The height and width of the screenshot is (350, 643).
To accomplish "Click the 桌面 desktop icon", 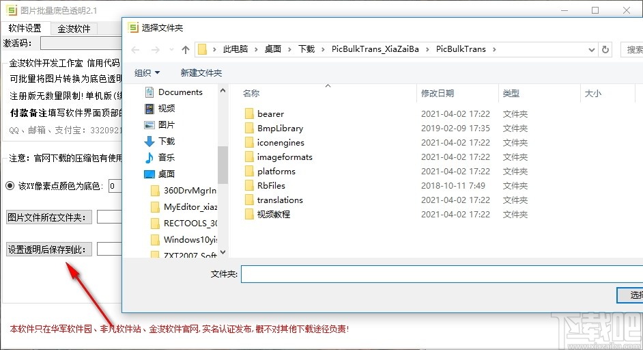I will (x=149, y=174).
